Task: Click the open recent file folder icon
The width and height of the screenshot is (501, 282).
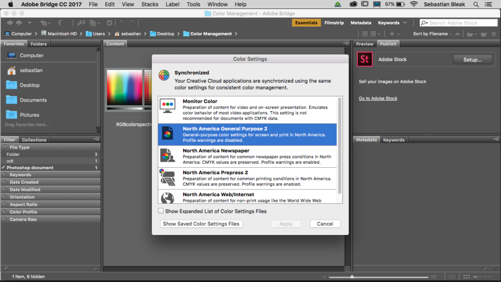Action: click(x=470, y=34)
